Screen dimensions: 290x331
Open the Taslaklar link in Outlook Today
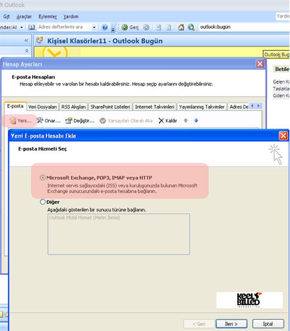coord(281,89)
